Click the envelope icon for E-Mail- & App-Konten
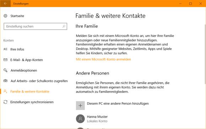The height and width of the screenshot is (129, 206). pyautogui.click(x=5, y=60)
